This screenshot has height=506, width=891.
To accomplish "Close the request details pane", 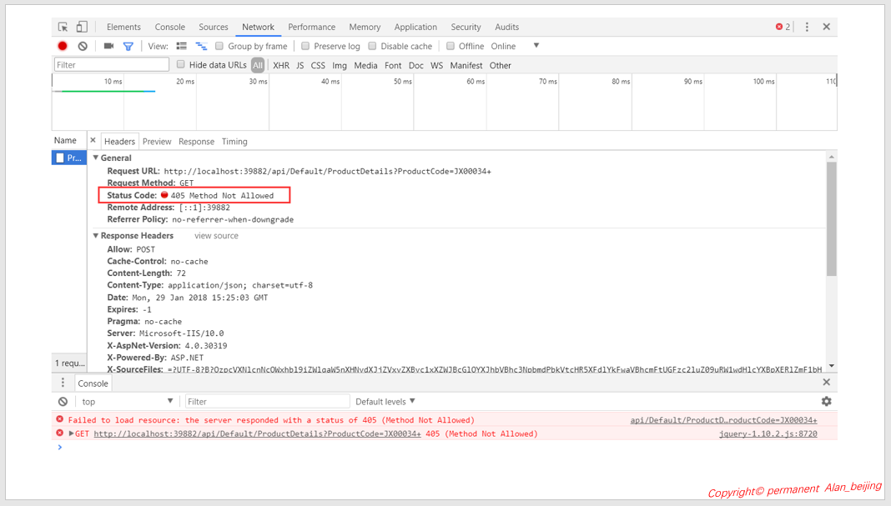I will [x=93, y=140].
